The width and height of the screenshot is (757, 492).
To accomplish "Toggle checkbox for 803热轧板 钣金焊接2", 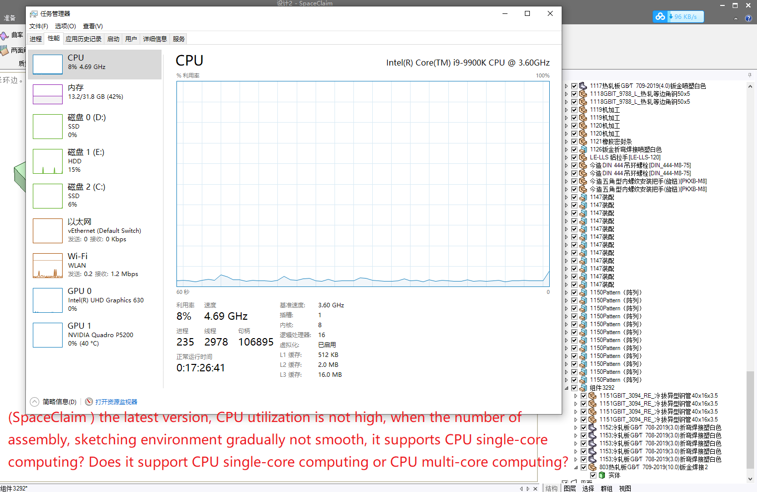I will [x=584, y=467].
